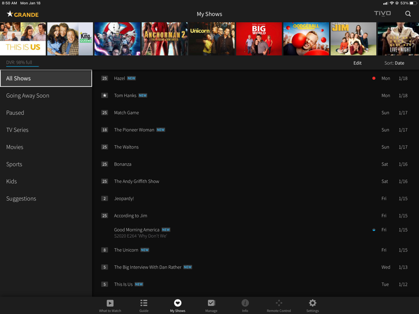This screenshot has height=314, width=419.
Task: Tap the TiVo logo in header
Action: 382,13
